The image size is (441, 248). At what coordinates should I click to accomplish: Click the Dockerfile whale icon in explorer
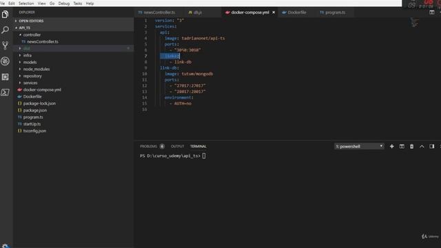click(20, 96)
